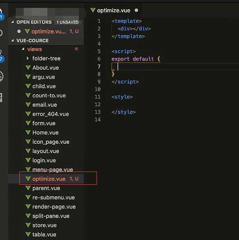Switch to the optimize.vue editor tab
This screenshot has width=239, height=240.
[x=114, y=11]
